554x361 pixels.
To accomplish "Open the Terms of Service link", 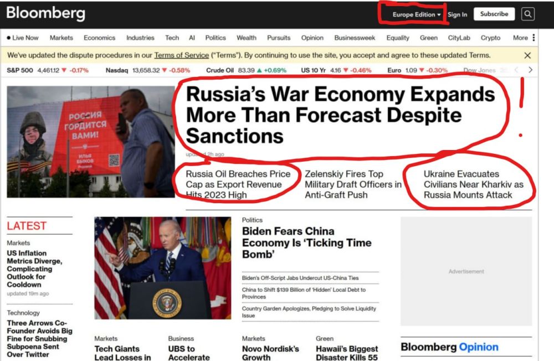I will tap(181, 55).
